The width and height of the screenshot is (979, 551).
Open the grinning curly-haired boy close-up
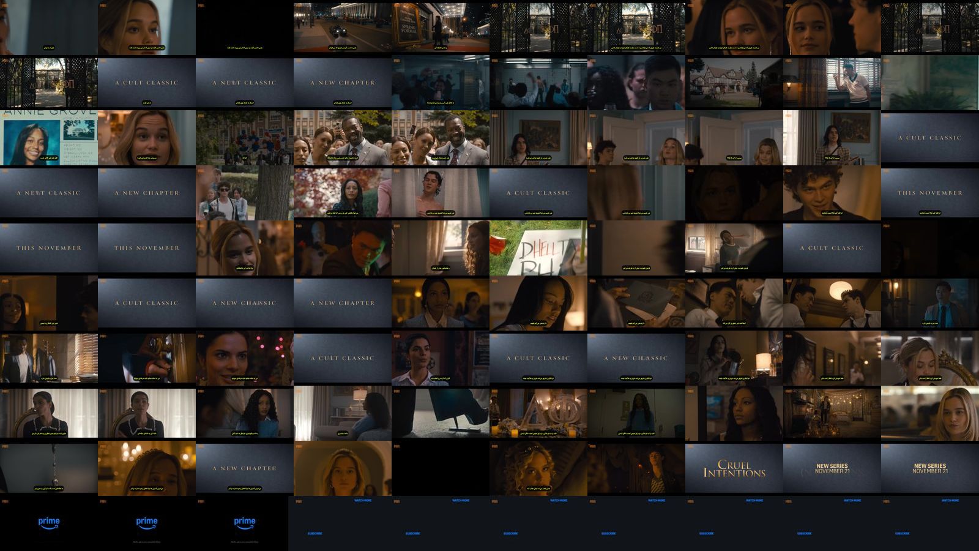pyautogui.click(x=832, y=193)
